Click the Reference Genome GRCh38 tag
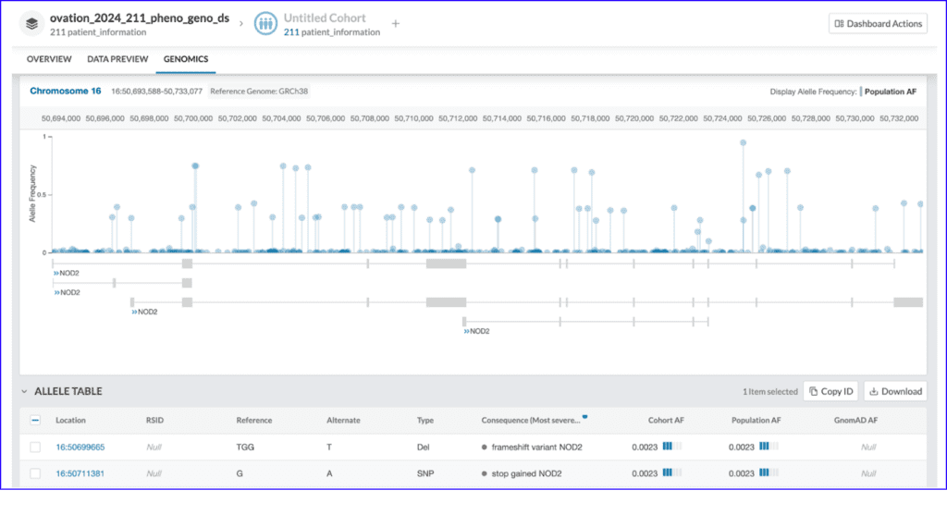Viewport: 947px width, 527px height. (259, 92)
